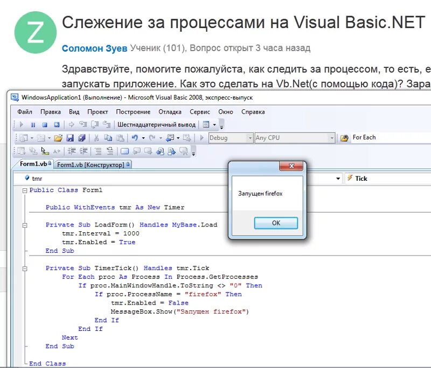The height and width of the screenshot is (368, 431).
Task: Click the End Class code line
Action: coord(47,364)
